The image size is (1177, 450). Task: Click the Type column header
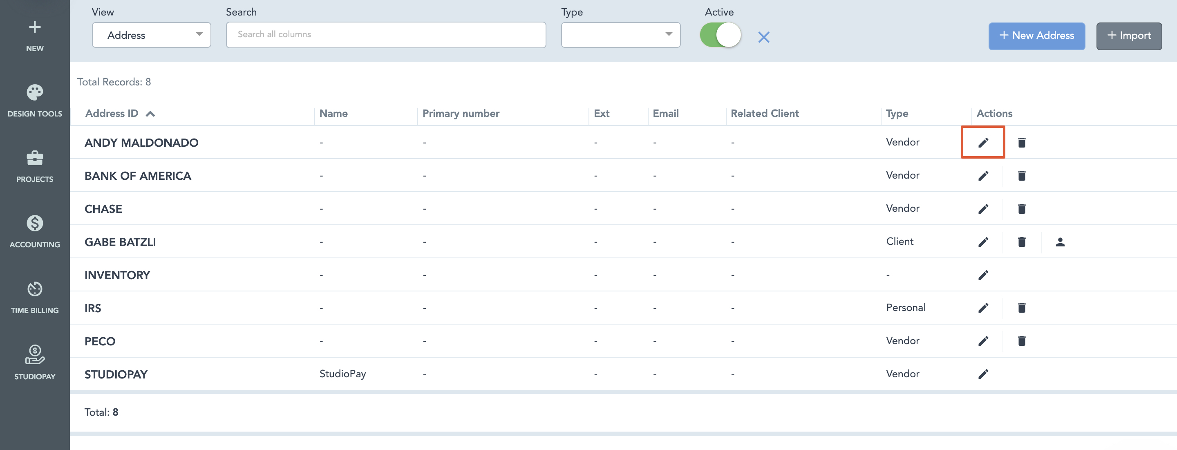(x=897, y=114)
